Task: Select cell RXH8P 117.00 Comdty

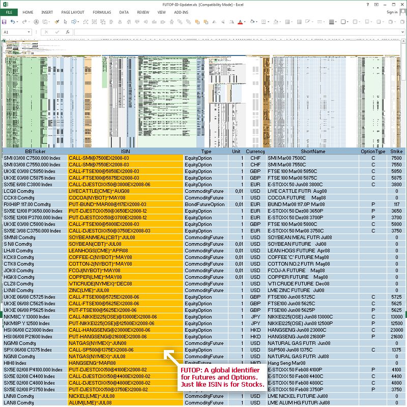Action: (x=35, y=205)
